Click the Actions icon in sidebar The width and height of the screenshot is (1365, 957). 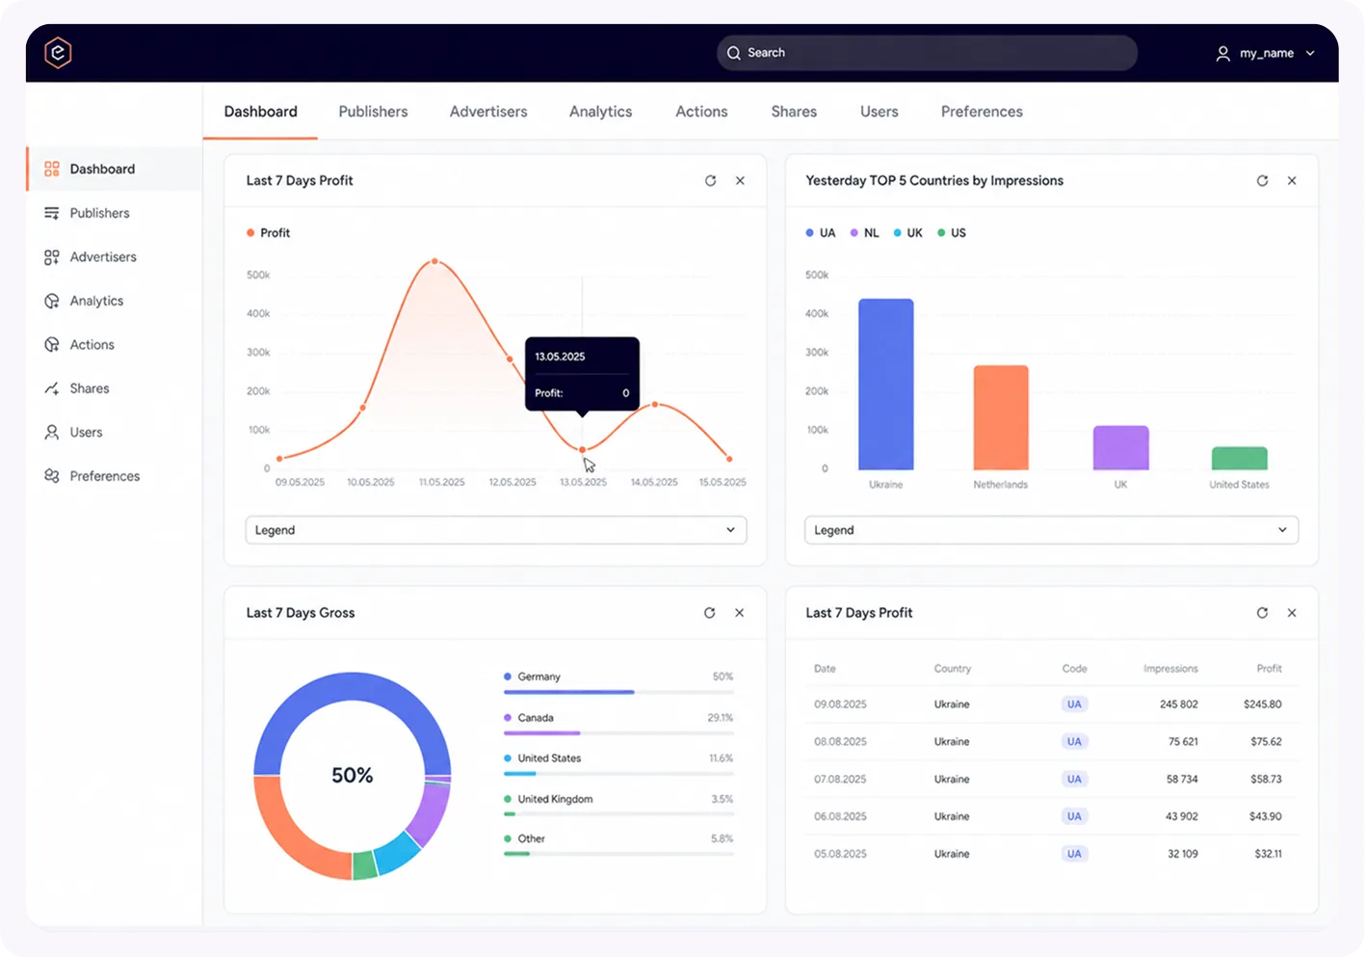(52, 345)
